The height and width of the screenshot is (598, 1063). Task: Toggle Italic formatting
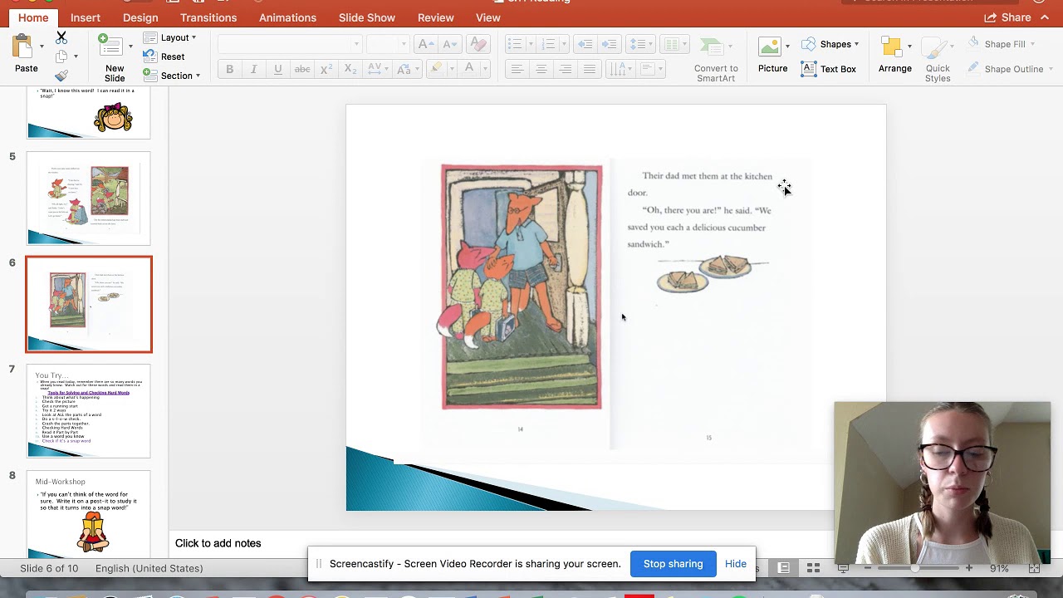[254, 70]
